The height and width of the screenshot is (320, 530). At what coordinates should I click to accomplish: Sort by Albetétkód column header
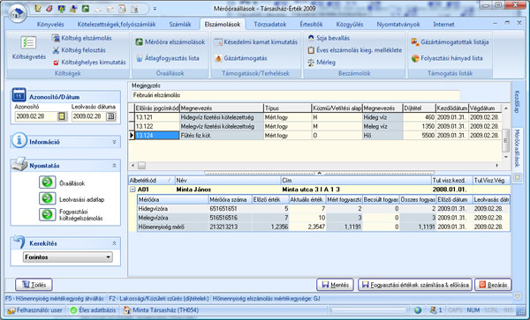point(151,181)
